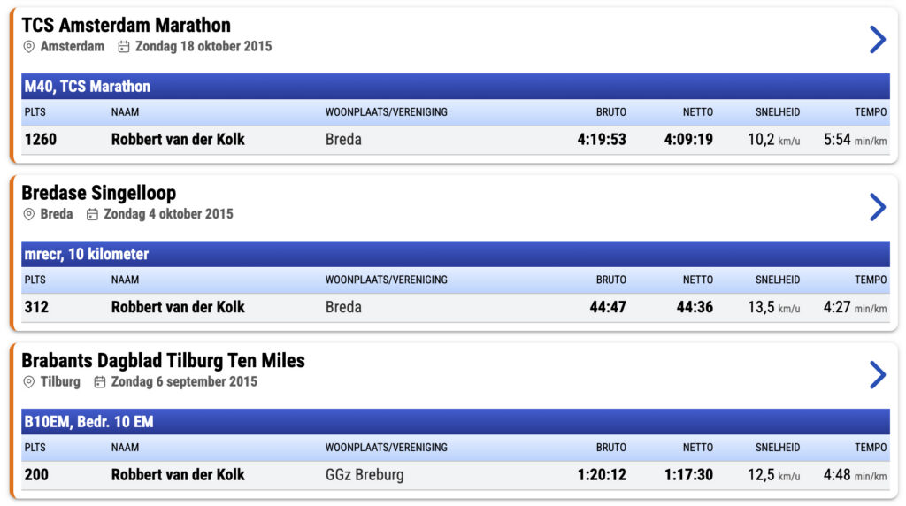Viewport: 906px width, 506px height.
Task: Open Tilburg Ten Miles chevron arrow
Action: pos(878,374)
